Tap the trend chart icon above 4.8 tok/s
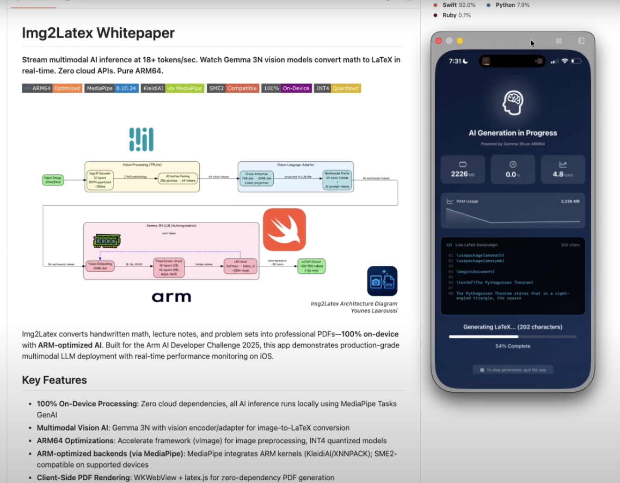Image resolution: width=620 pixels, height=483 pixels. tap(563, 165)
